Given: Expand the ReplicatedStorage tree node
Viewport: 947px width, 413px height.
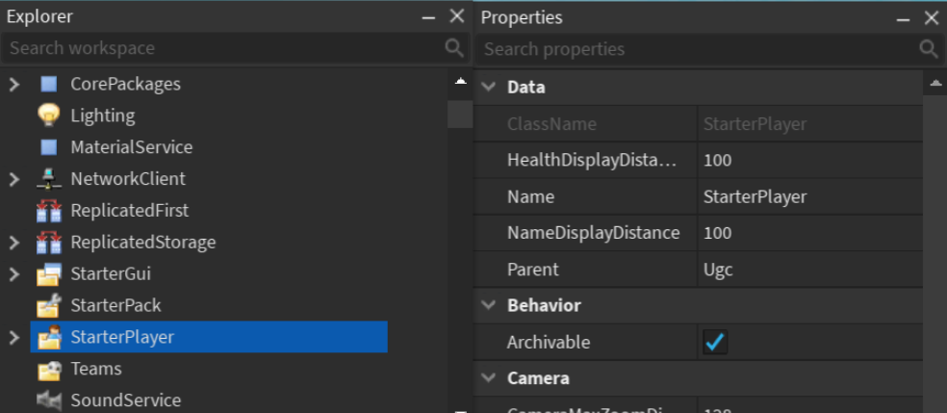Looking at the screenshot, I should coord(13,243).
